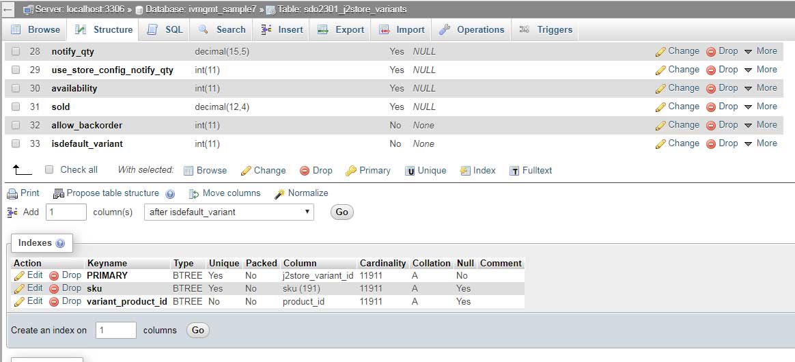Tick the sold column checkbox

16,107
